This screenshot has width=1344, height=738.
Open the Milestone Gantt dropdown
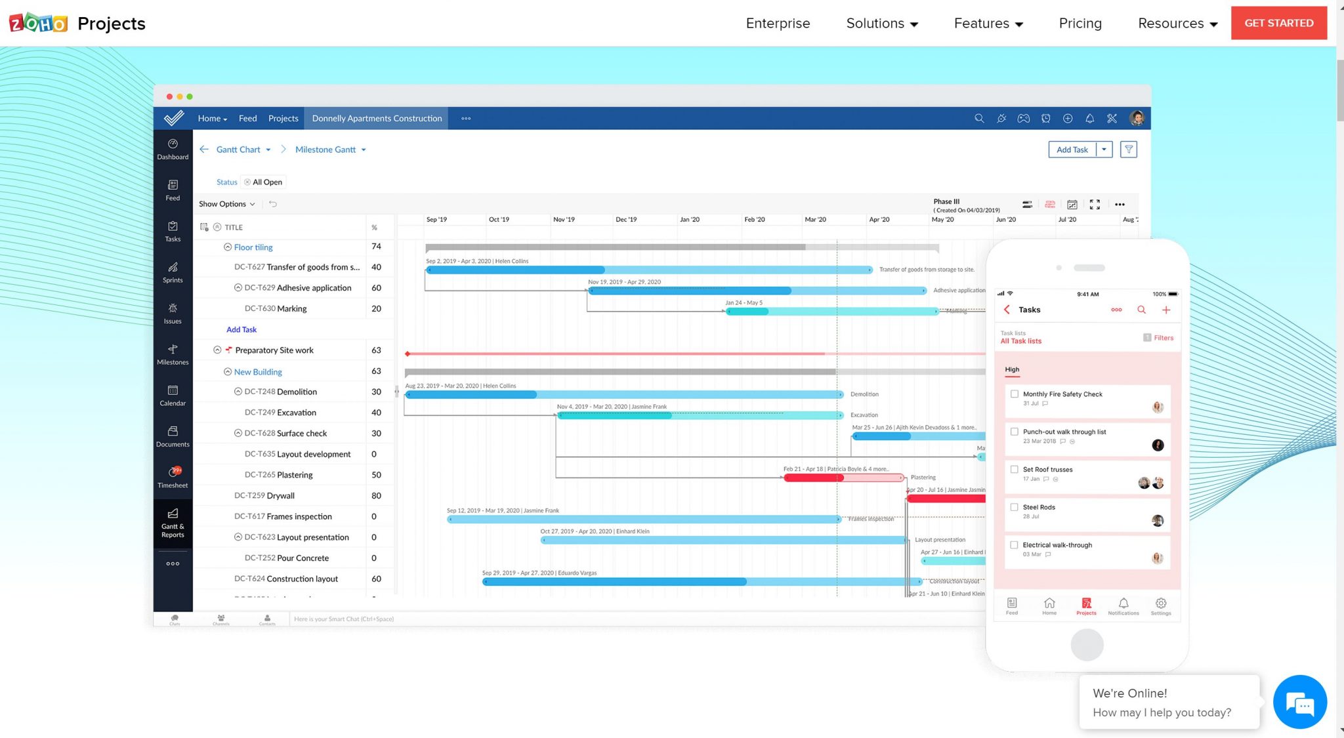331,150
